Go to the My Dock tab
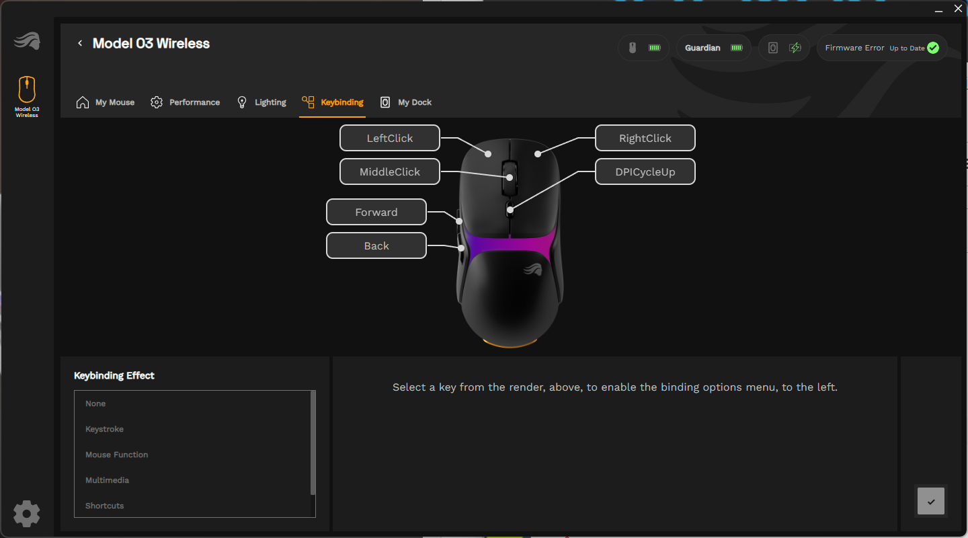 click(x=406, y=102)
